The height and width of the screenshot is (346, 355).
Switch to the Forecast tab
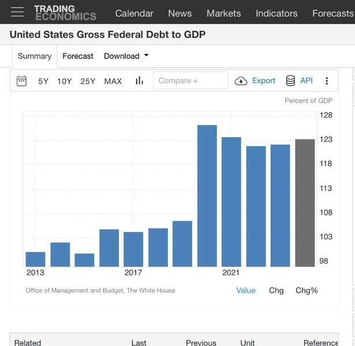click(78, 56)
